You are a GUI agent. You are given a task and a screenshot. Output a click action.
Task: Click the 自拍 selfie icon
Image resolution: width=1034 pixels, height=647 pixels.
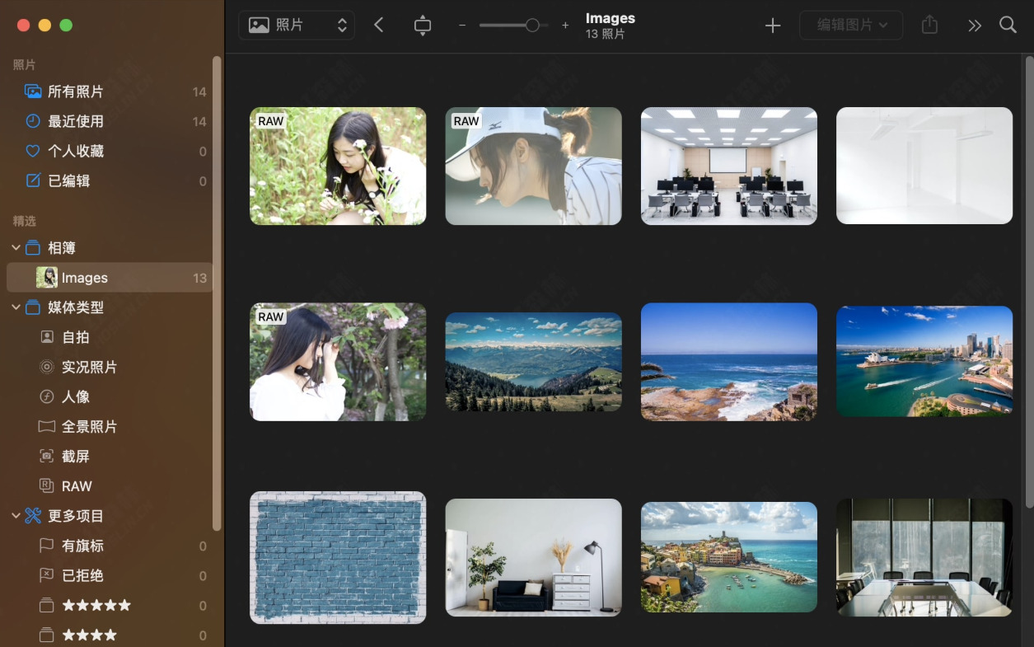click(x=47, y=337)
